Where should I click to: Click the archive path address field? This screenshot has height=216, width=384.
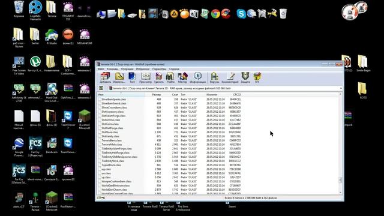(224, 88)
